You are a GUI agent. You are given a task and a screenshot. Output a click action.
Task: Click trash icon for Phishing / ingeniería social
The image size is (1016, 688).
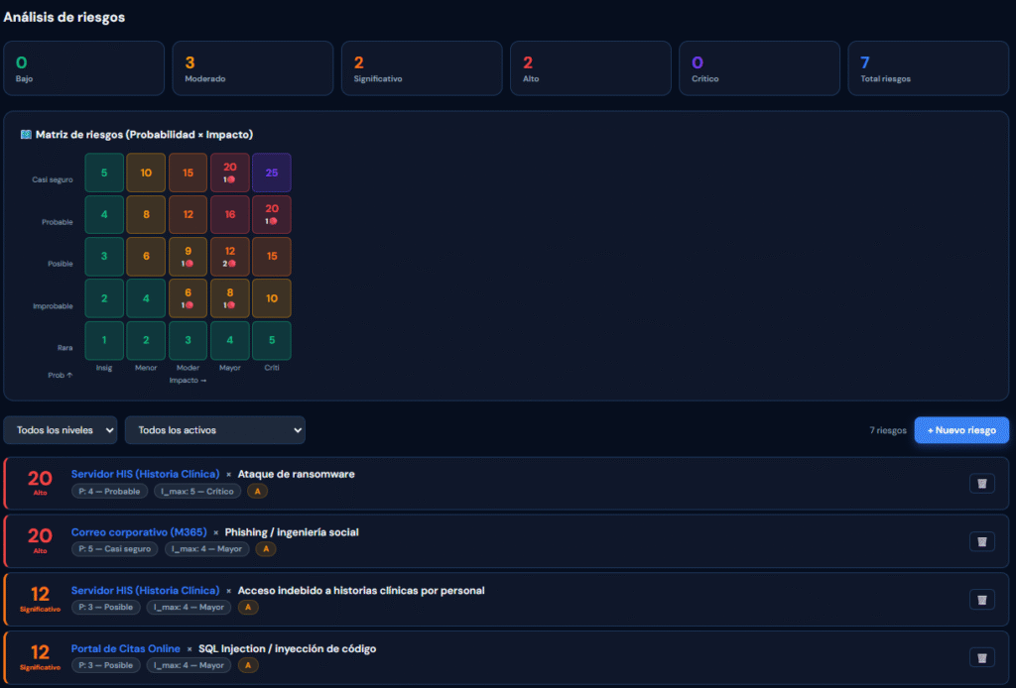981,541
